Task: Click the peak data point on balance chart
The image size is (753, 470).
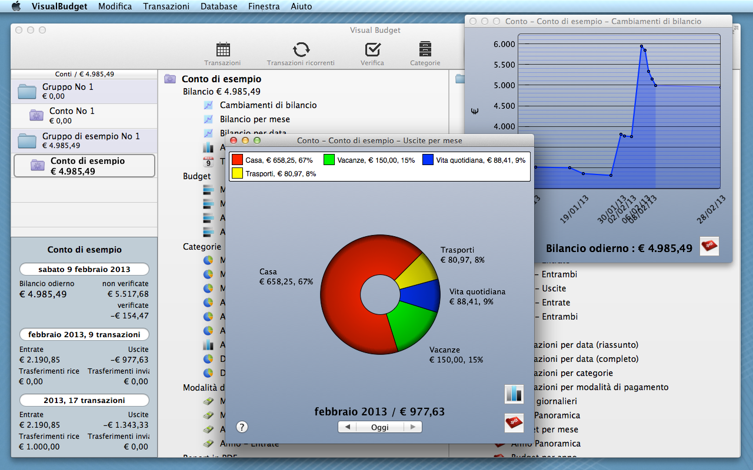Action: tap(641, 46)
